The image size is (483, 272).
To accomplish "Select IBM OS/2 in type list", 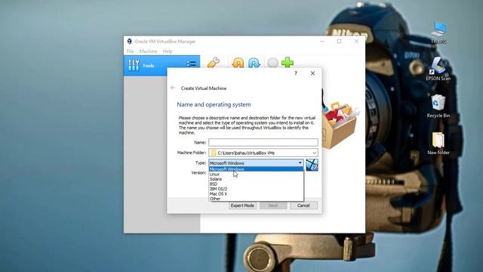I will tap(256, 189).
